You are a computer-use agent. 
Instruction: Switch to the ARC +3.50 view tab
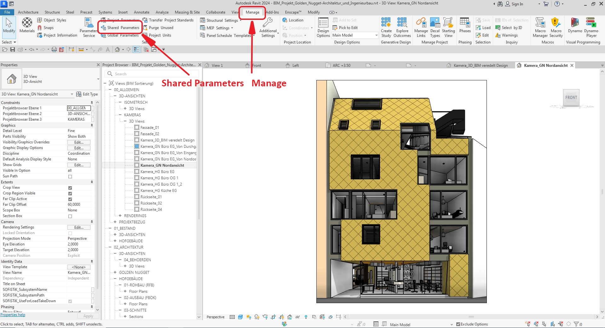tap(341, 66)
